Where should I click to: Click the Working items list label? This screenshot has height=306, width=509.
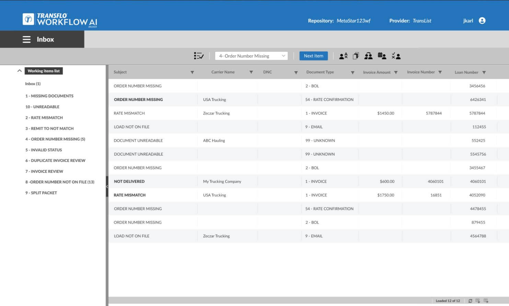[44, 71]
